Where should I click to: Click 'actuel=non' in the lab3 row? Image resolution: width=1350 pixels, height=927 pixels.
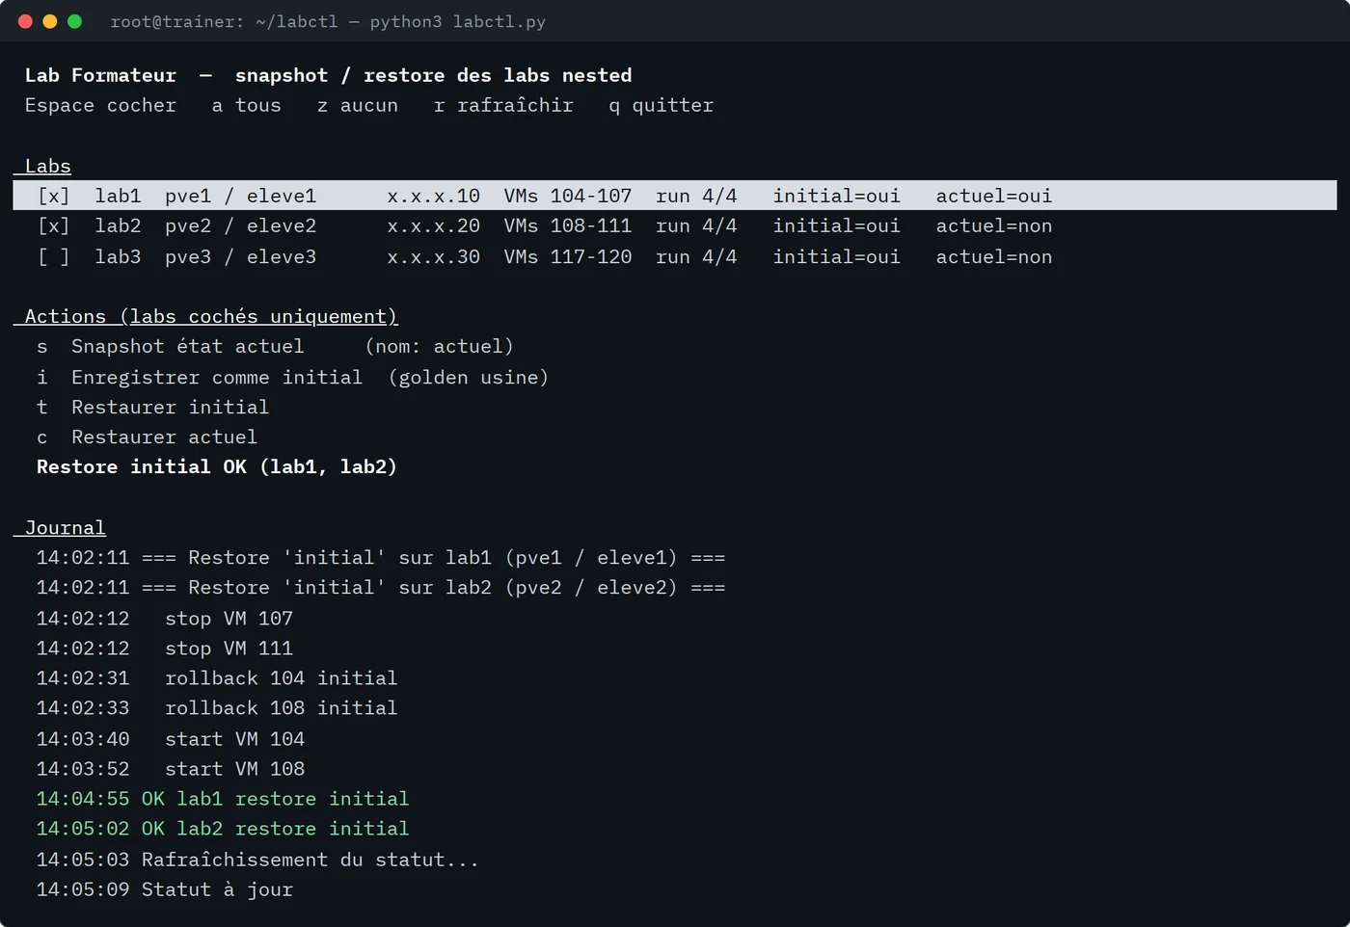994,256
